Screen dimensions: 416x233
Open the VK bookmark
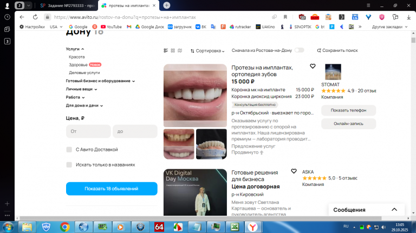(x=201, y=26)
